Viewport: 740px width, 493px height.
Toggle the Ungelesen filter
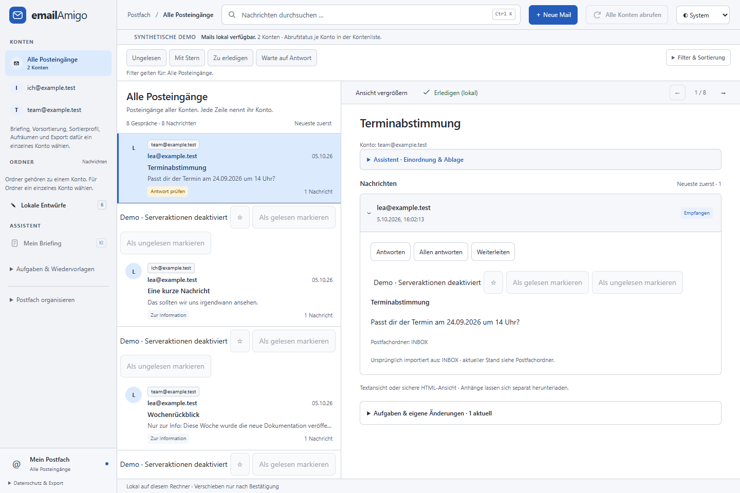tap(146, 58)
